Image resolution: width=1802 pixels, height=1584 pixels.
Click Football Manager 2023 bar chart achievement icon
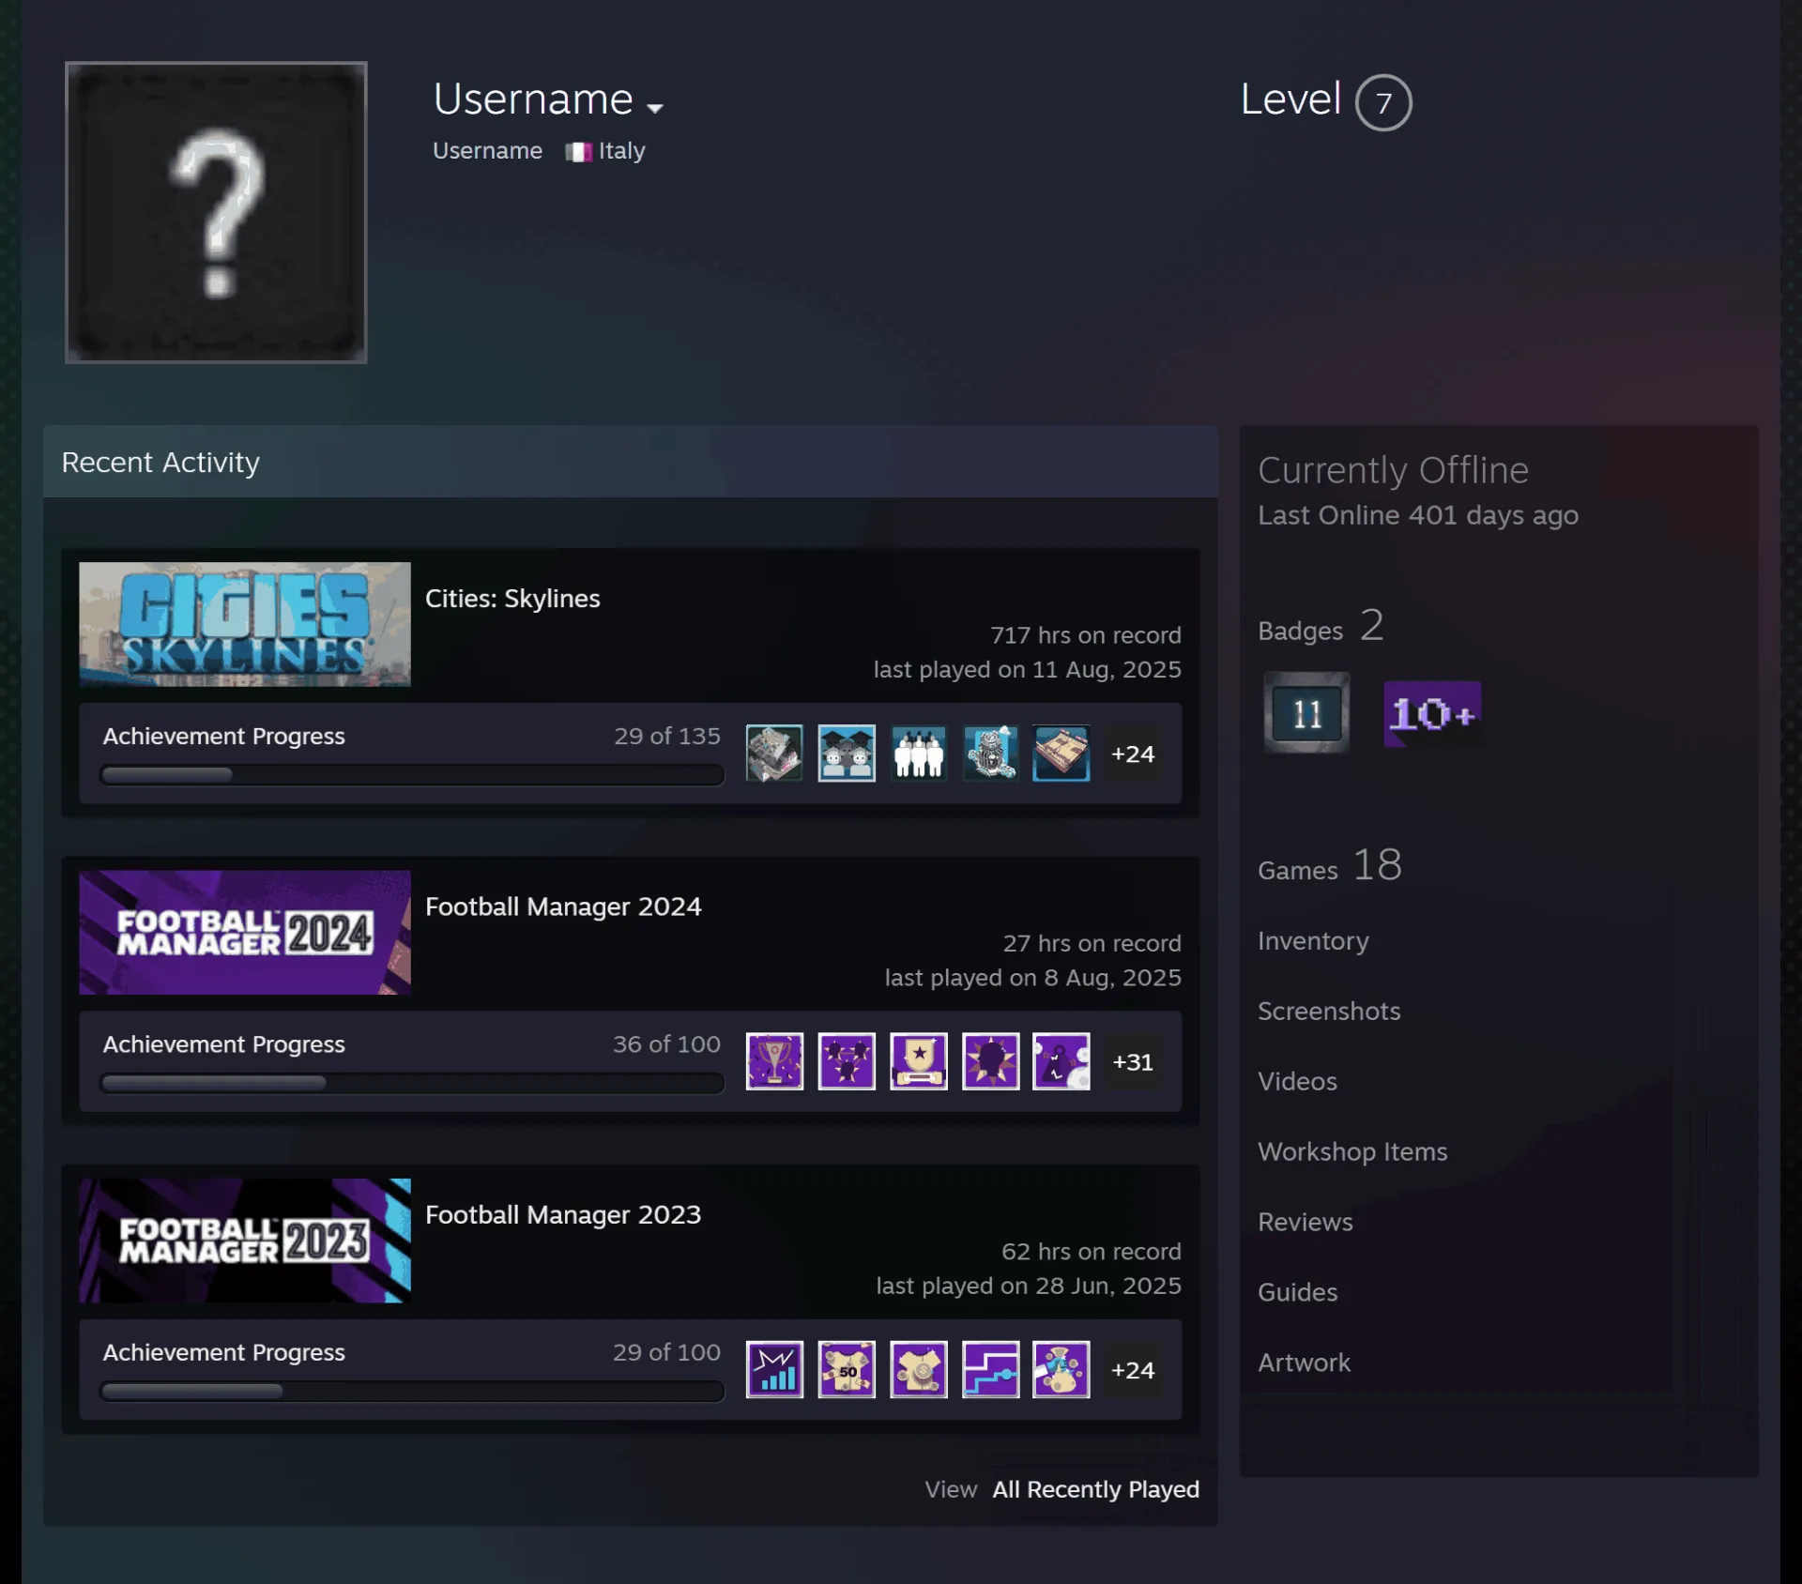[774, 1369]
